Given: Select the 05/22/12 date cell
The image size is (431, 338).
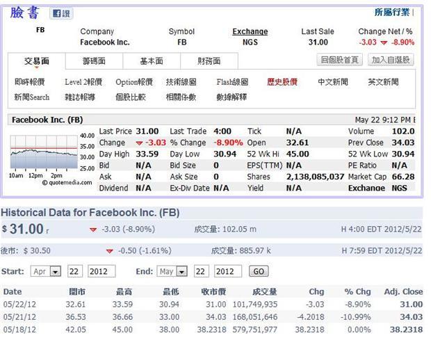Looking at the screenshot, I should [19, 305].
